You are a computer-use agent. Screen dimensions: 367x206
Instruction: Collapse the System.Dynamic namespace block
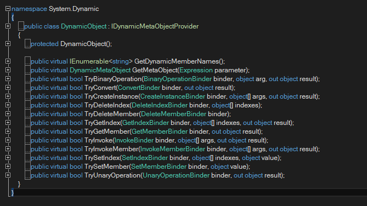point(8,9)
